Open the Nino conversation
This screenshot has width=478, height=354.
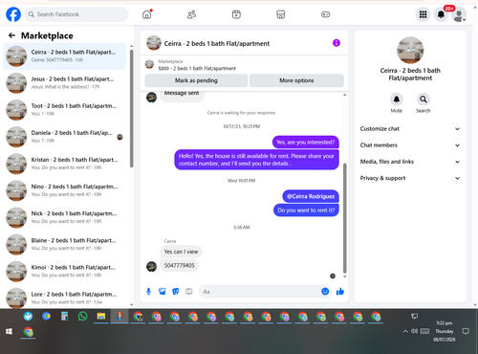click(x=65, y=190)
